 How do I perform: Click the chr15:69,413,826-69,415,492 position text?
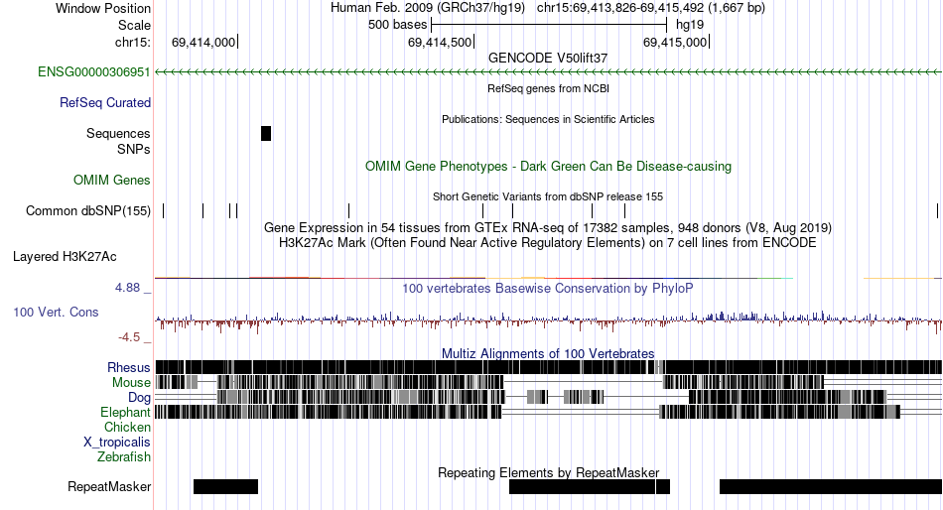coord(651,8)
